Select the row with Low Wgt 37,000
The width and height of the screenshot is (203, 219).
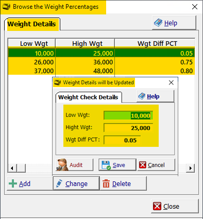102,71
